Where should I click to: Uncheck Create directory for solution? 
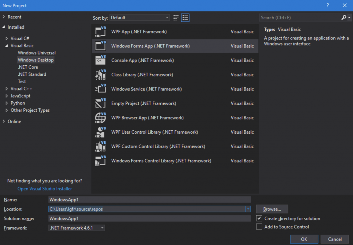click(x=259, y=218)
